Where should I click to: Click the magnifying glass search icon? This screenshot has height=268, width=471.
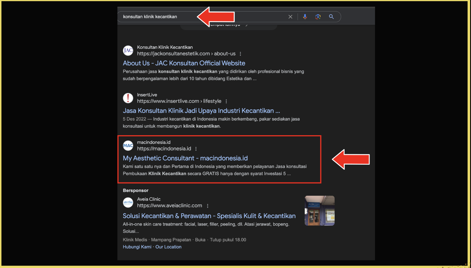coord(331,17)
